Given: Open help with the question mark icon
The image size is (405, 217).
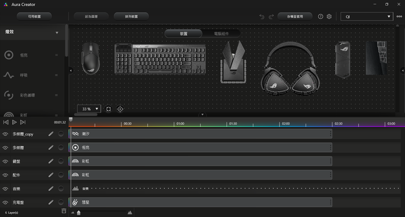Looking at the screenshot, I should coord(321,16).
